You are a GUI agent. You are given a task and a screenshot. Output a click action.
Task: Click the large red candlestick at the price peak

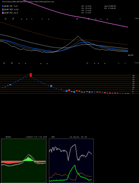pyautogui.click(x=31, y=75)
